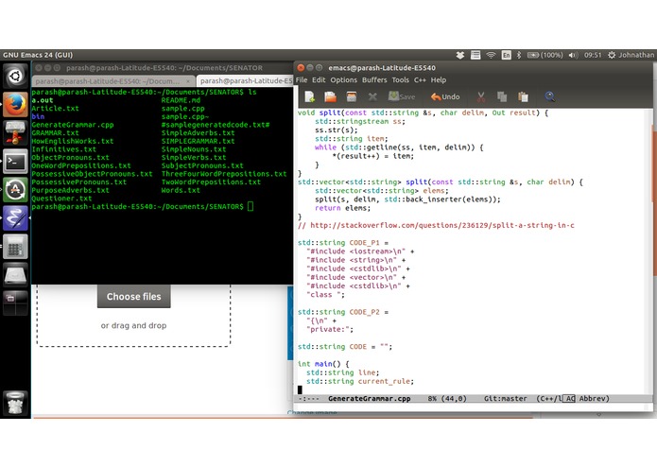Click the 'int main()' line in Emacs
657x467 pixels.
pos(323,364)
